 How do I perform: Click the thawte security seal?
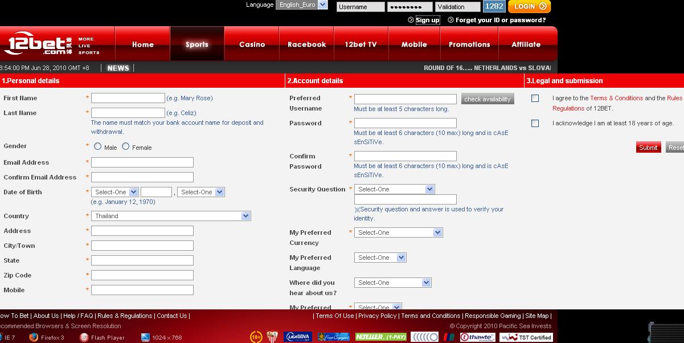point(477,337)
